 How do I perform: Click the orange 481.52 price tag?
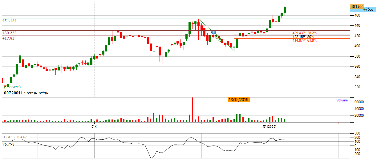click(357, 6)
